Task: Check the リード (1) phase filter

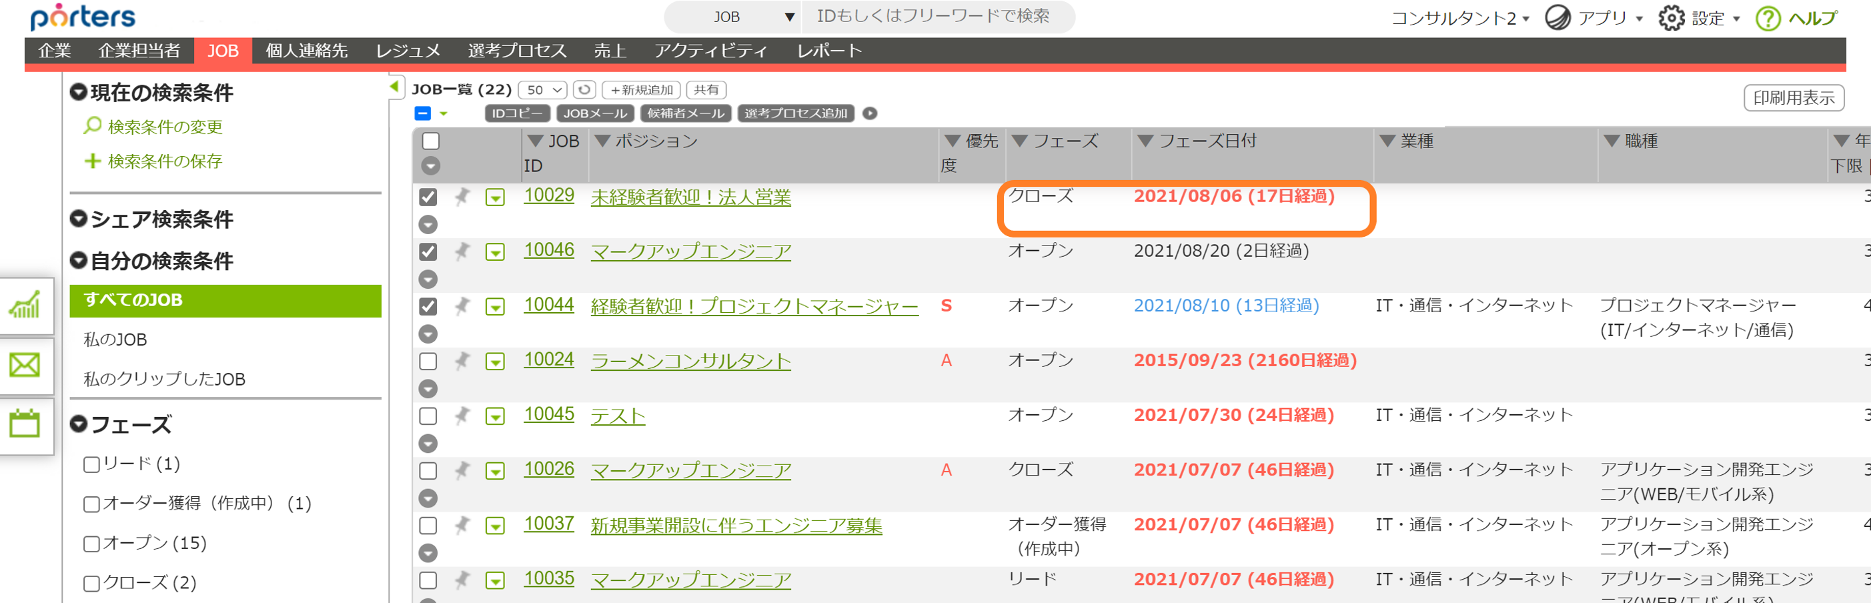Action: tap(90, 464)
